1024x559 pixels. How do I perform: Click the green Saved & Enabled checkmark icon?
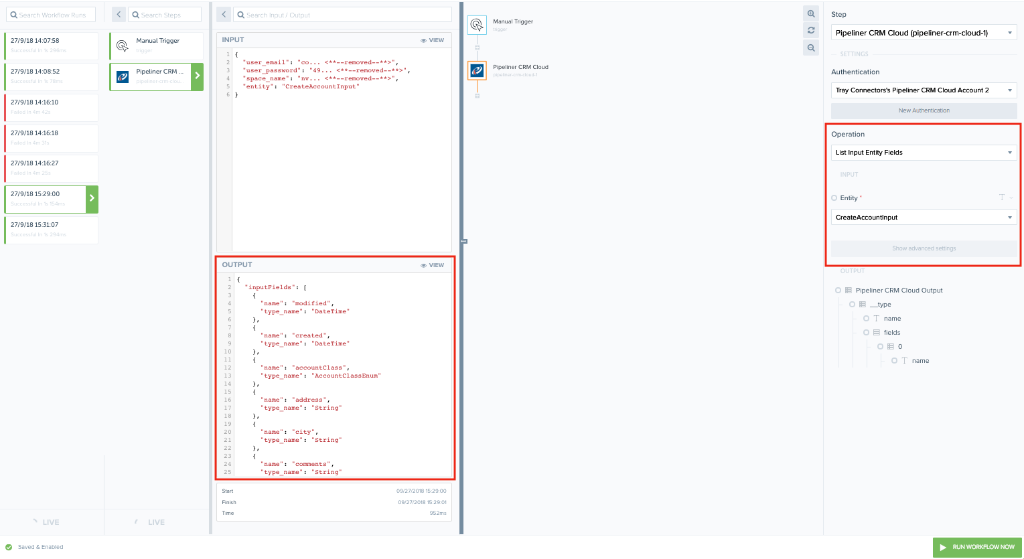[7, 547]
